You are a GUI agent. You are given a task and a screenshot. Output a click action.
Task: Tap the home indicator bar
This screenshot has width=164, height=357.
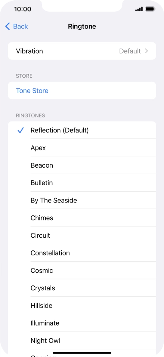coord(82,352)
